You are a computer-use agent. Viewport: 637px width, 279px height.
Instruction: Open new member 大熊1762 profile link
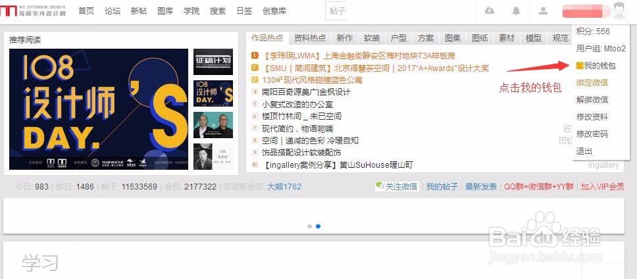[284, 187]
